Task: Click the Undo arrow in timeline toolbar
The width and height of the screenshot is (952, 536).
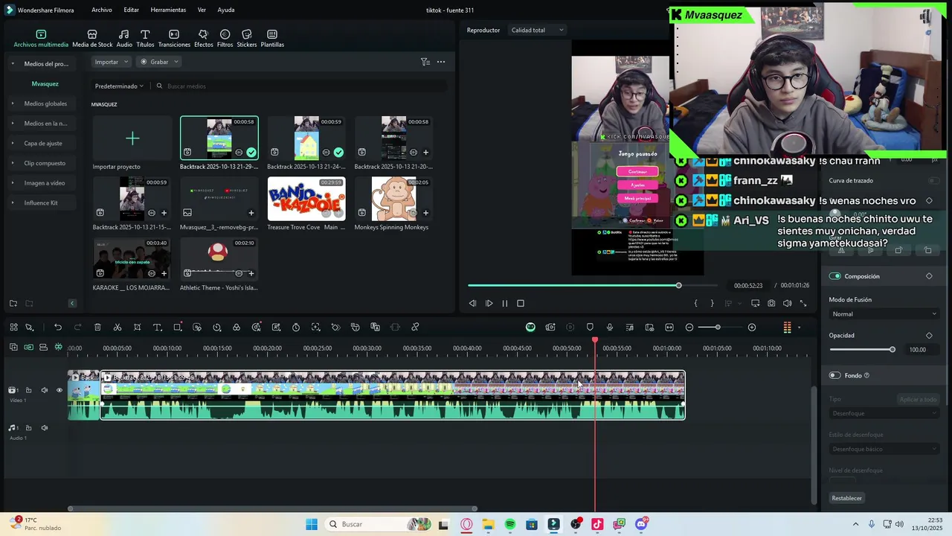Action: pyautogui.click(x=58, y=328)
